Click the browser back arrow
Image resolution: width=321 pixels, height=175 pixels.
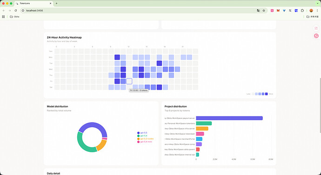click(x=4, y=10)
